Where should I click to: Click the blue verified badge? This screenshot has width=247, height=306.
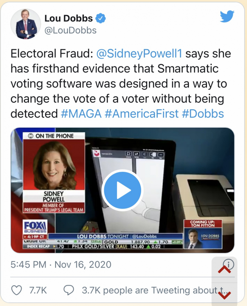tap(101, 18)
